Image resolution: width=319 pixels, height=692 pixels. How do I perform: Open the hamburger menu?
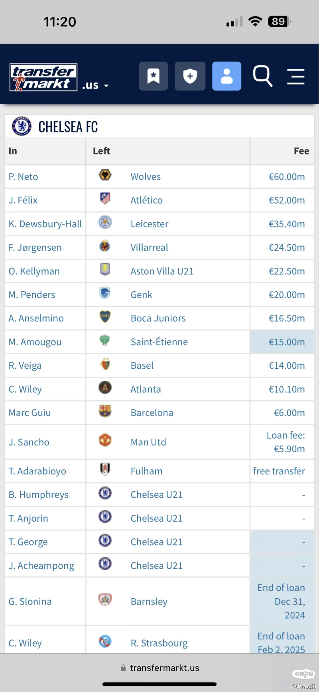click(x=295, y=76)
